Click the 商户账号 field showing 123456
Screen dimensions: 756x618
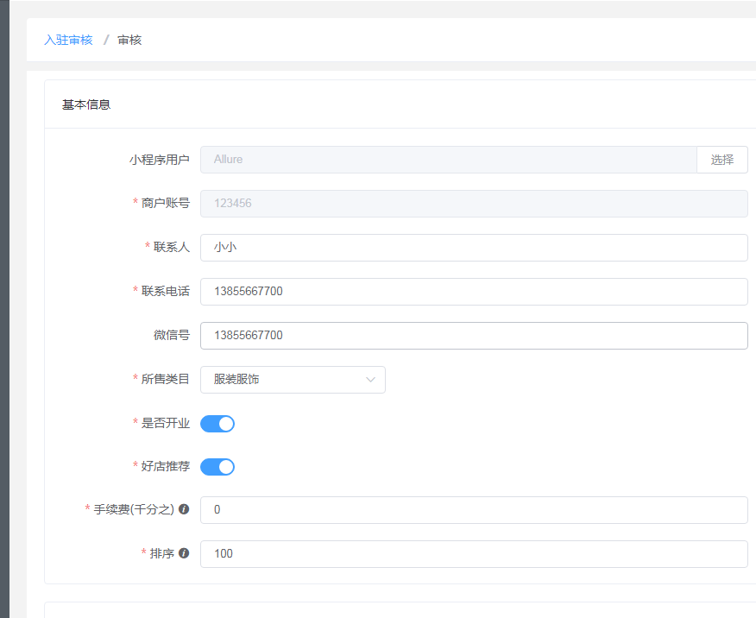474,204
